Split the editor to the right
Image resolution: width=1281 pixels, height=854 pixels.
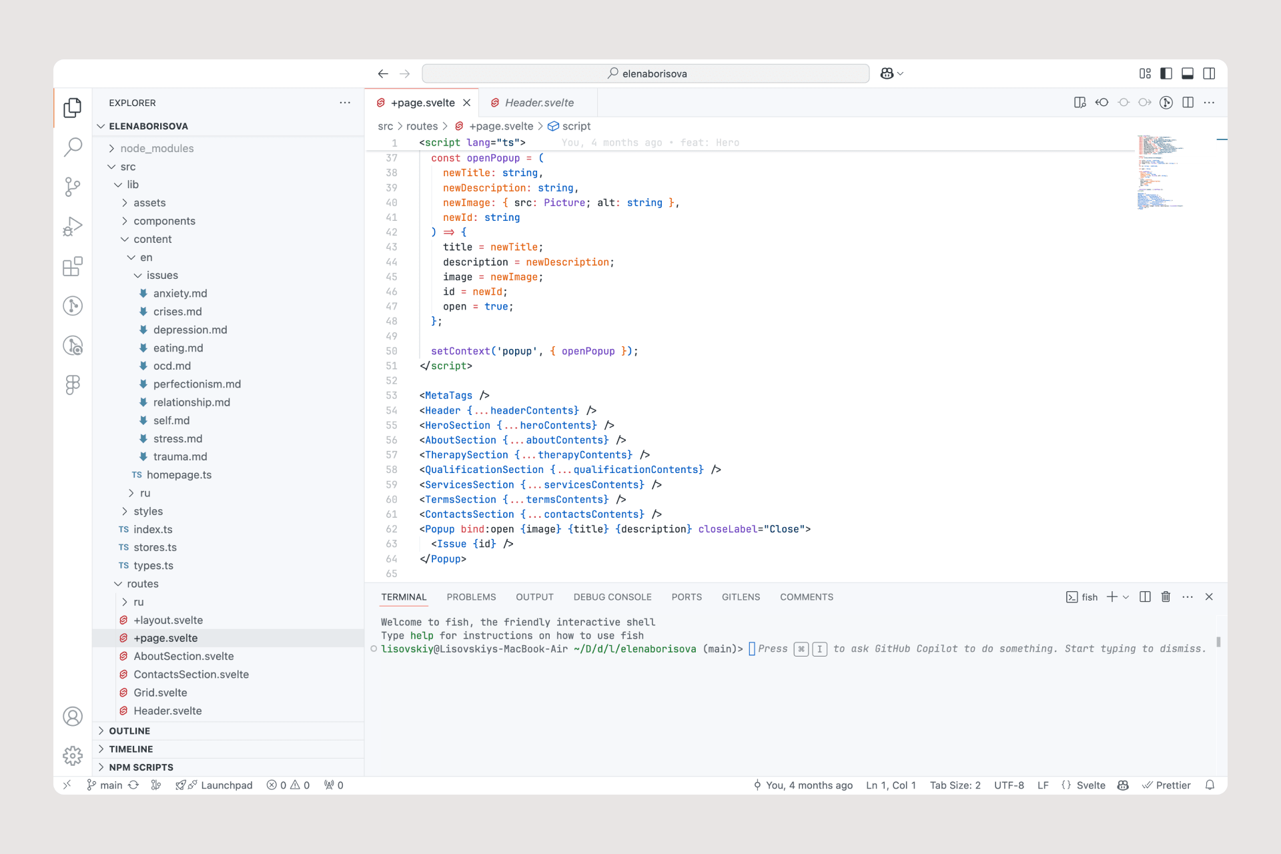(1188, 103)
